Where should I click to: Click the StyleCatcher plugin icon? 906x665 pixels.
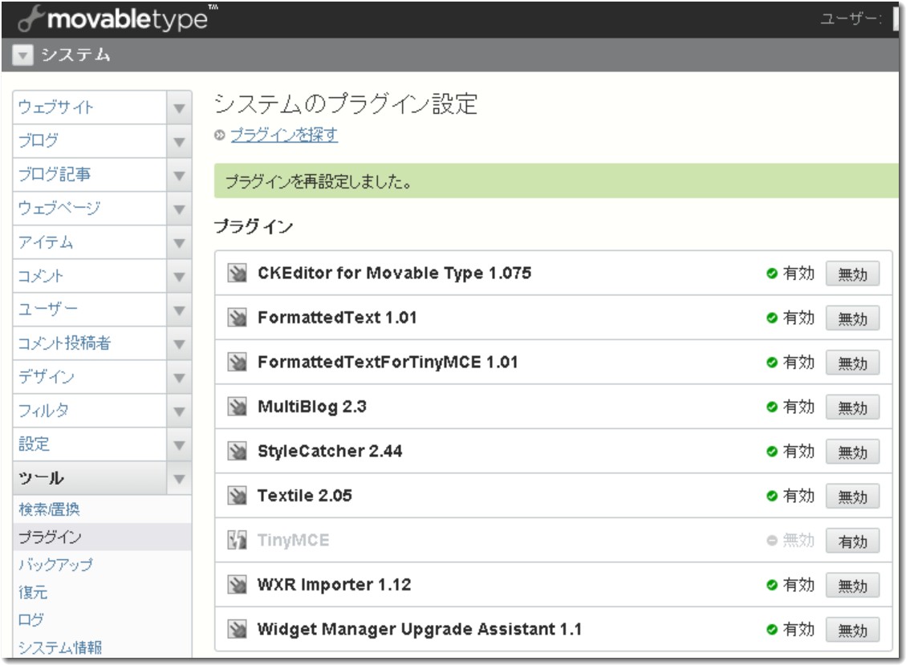237,452
